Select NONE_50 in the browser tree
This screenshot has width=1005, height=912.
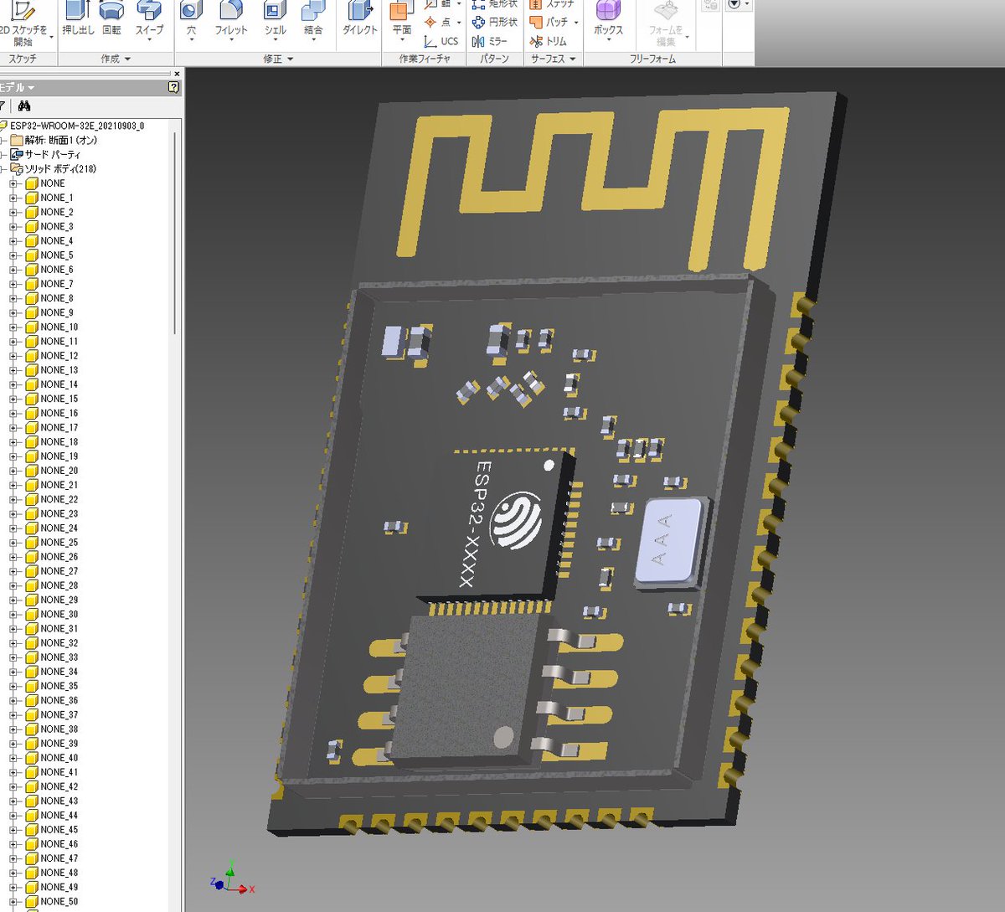59,902
